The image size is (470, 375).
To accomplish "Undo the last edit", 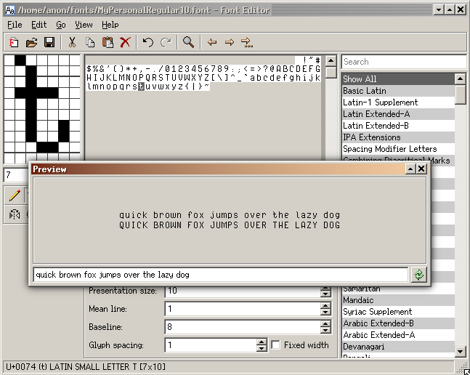I will coord(148,43).
